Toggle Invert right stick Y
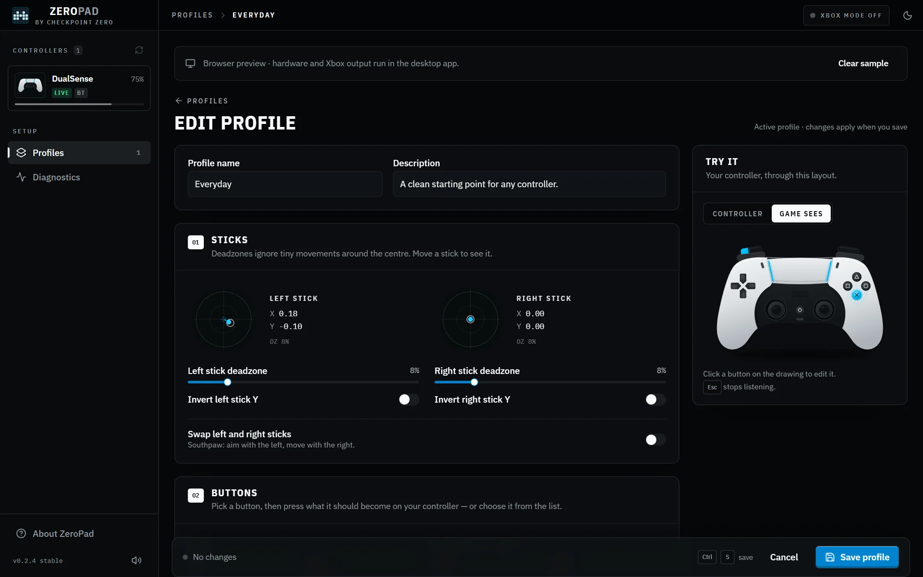Screen dimensions: 923x577 pos(656,399)
